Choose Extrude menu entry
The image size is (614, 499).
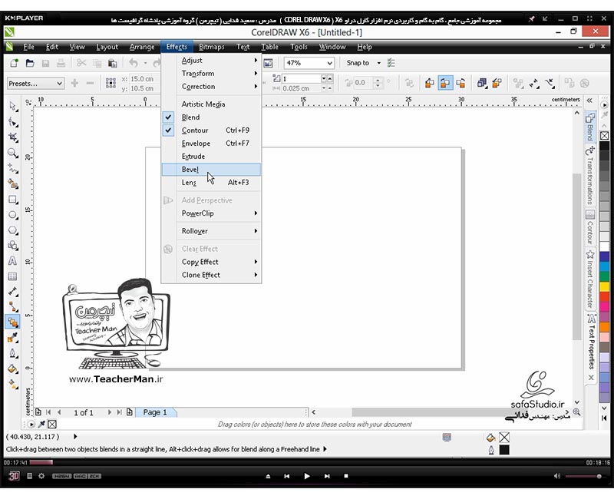click(211, 157)
